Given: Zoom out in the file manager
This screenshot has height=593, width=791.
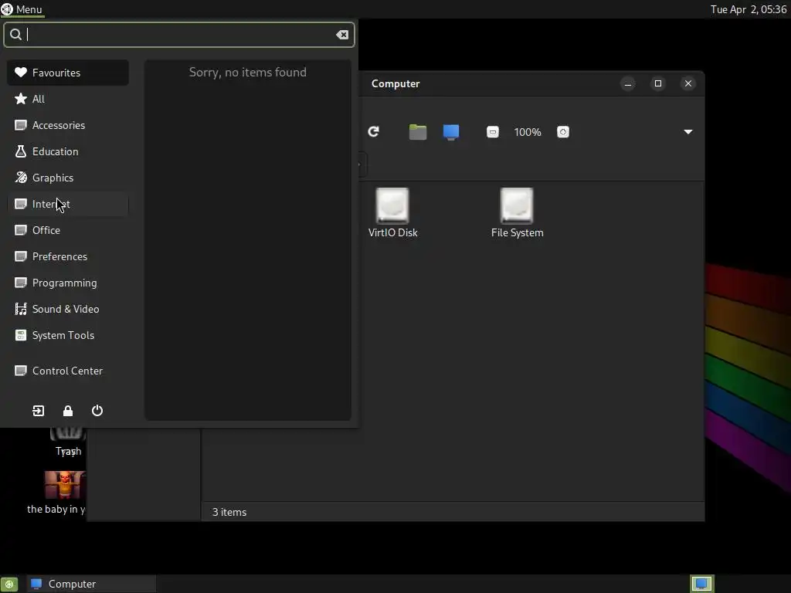Looking at the screenshot, I should (493, 132).
